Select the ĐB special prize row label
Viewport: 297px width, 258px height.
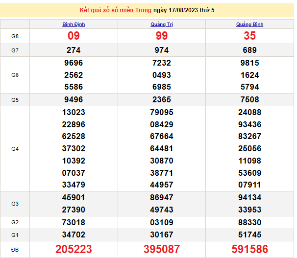(15, 249)
